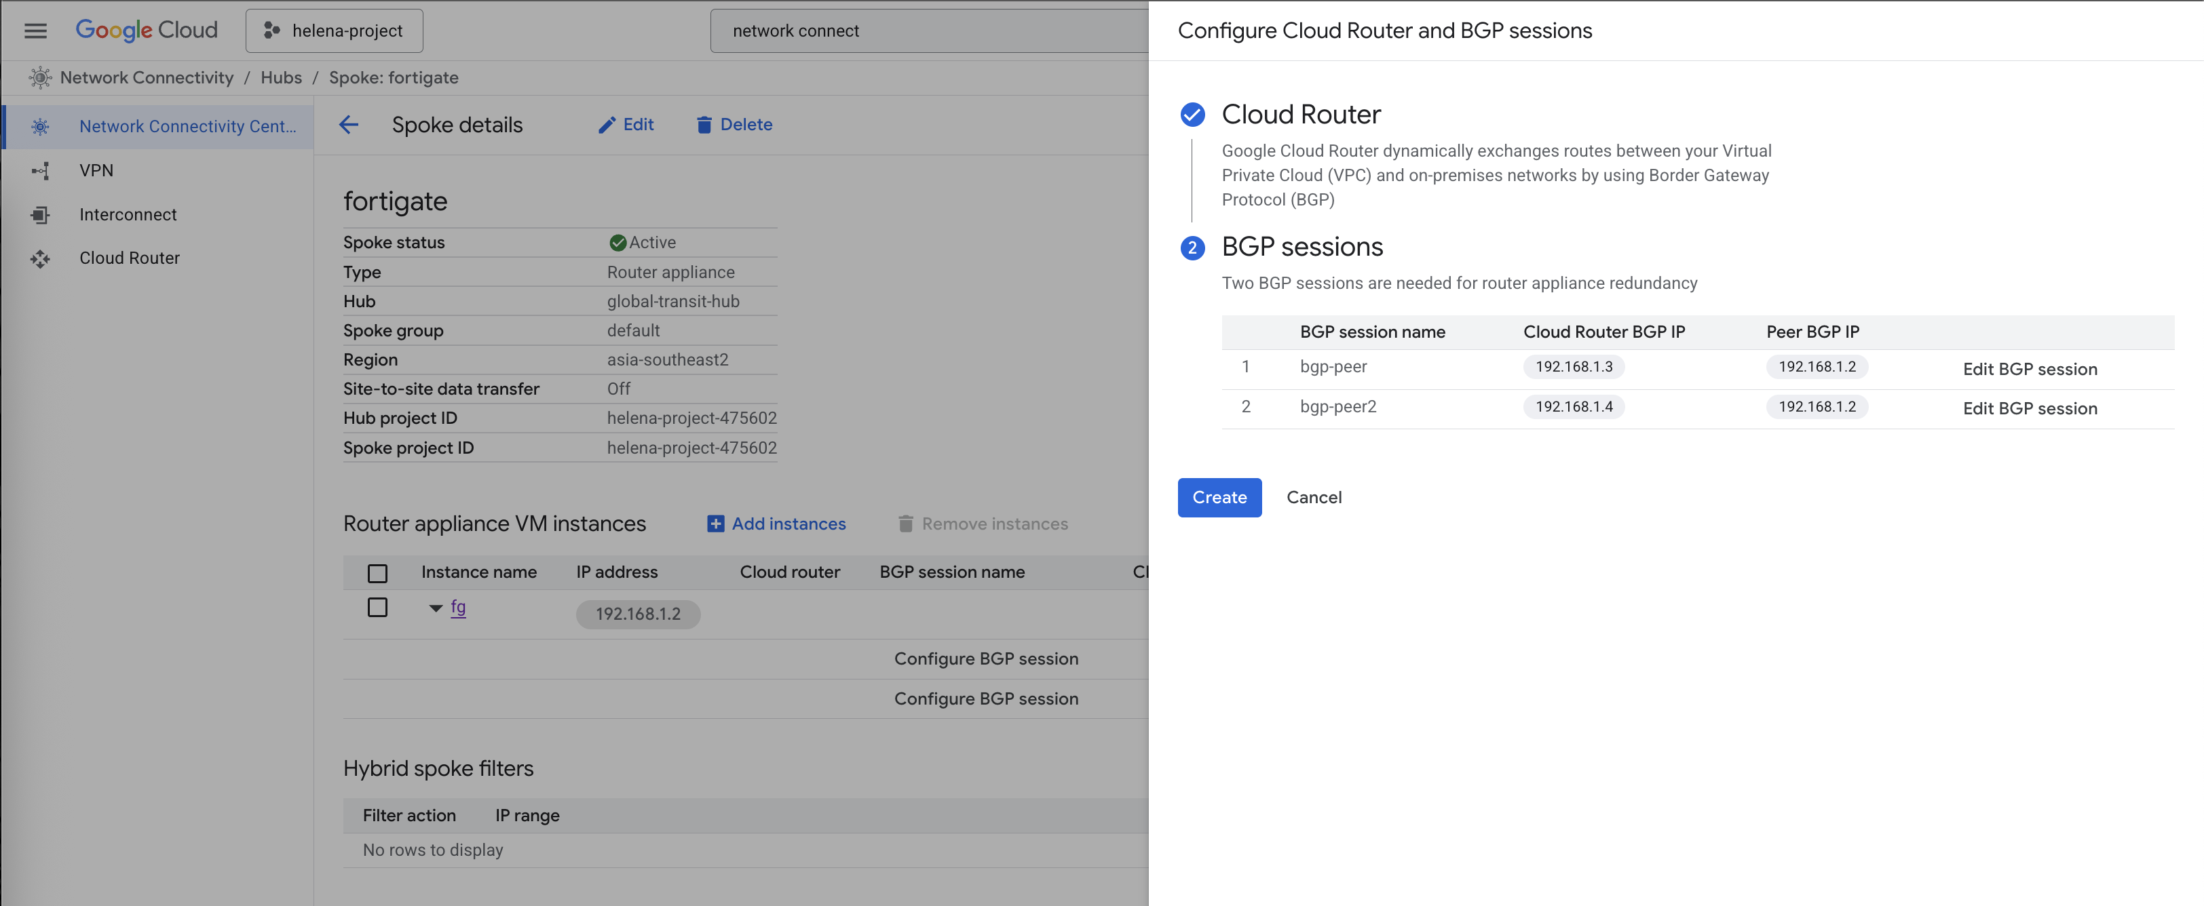Tick the checkbox for instance fg
This screenshot has height=906, width=2204.
click(x=377, y=608)
